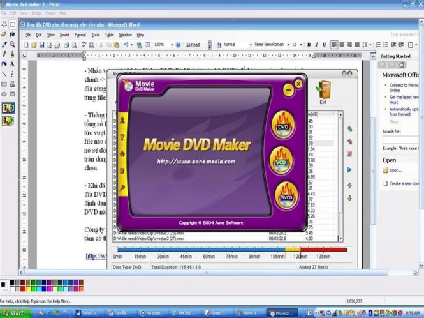
Task: Open the Image menu in Paint
Action: [36, 13]
